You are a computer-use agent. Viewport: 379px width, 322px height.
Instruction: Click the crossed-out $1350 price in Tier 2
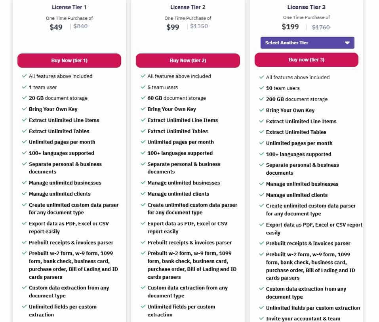(x=199, y=26)
